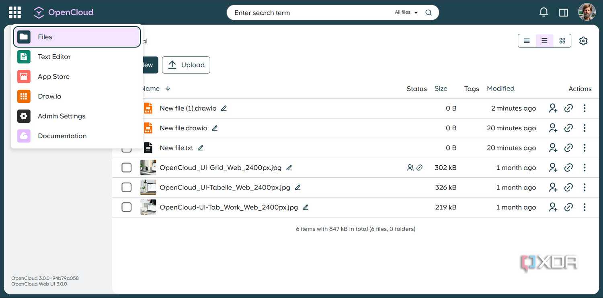This screenshot has width=603, height=298.
Task: Click shared-users status icon on Grid_Web row
Action: 410,167
